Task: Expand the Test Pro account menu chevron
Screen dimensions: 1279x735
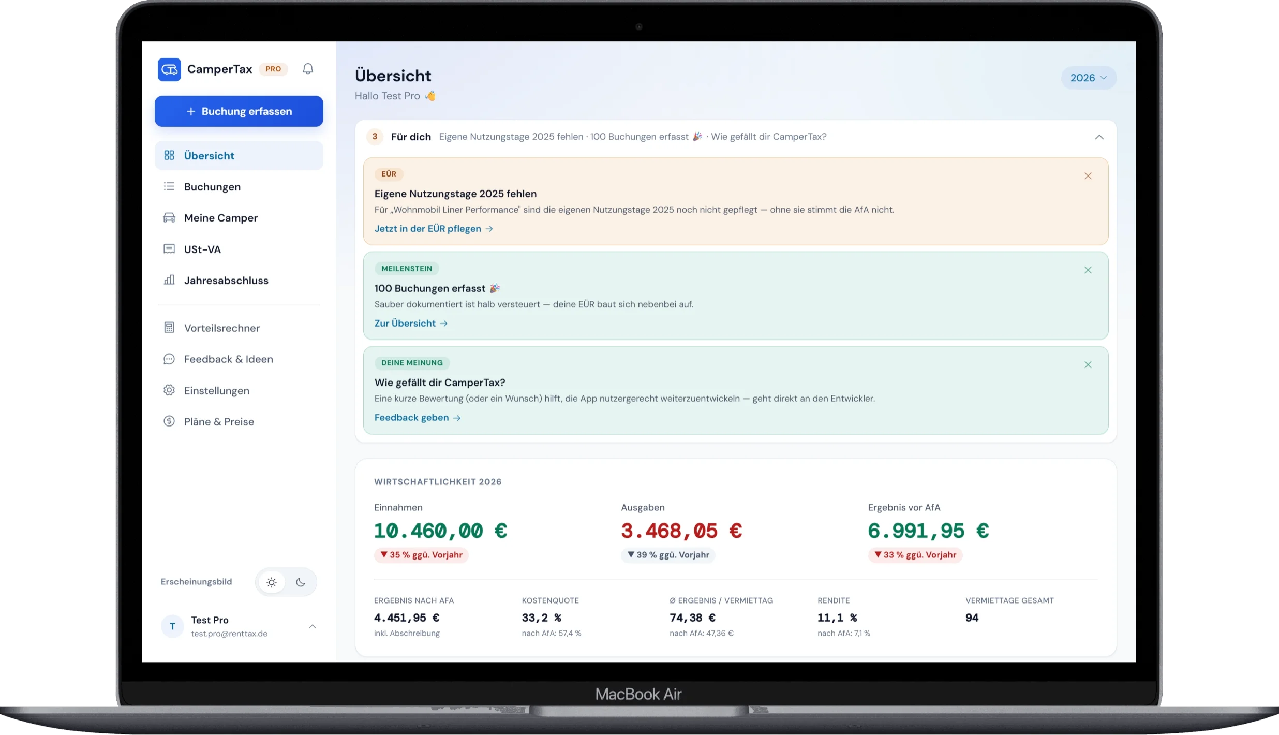Action: pyautogui.click(x=313, y=626)
